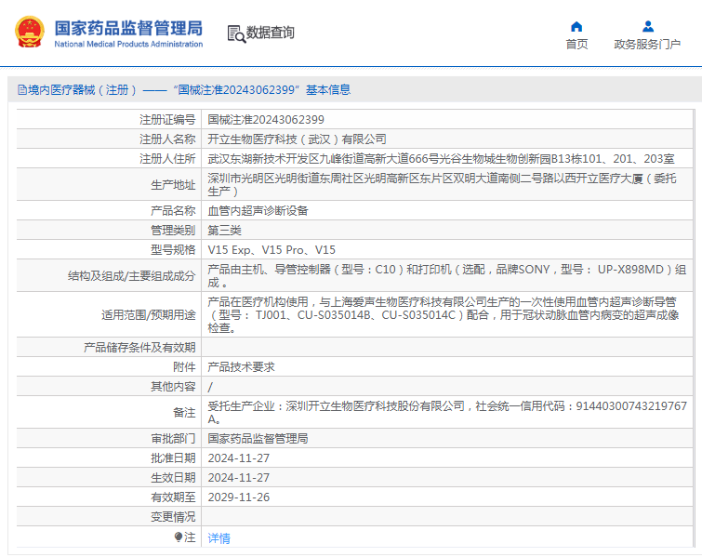Open 详情 link in the 注 row
Viewport: 702px width, 557px height.
click(219, 537)
